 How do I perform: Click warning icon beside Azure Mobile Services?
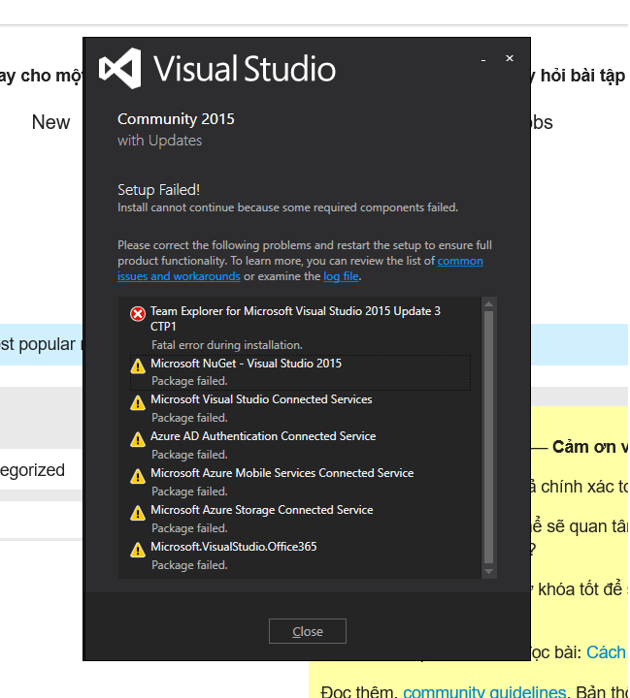pyautogui.click(x=138, y=476)
